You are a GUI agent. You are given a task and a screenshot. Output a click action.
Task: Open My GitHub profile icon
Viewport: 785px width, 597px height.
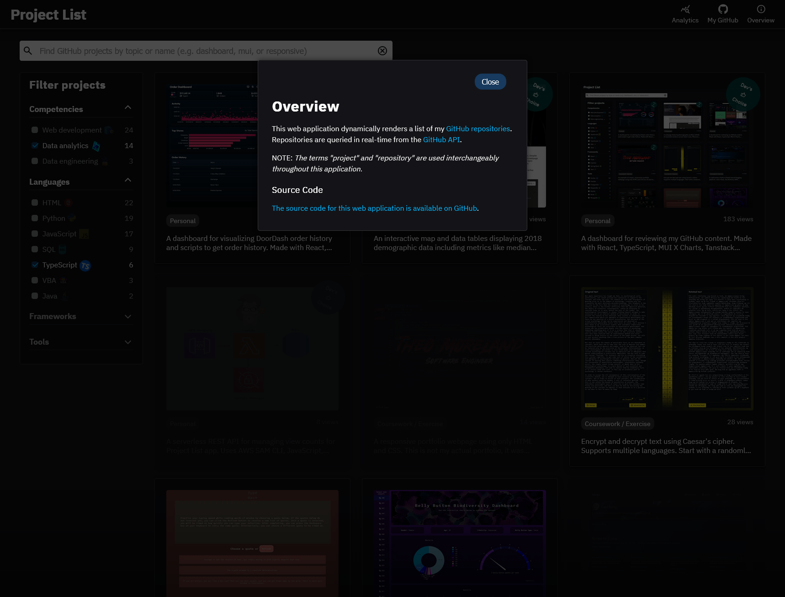tap(722, 10)
